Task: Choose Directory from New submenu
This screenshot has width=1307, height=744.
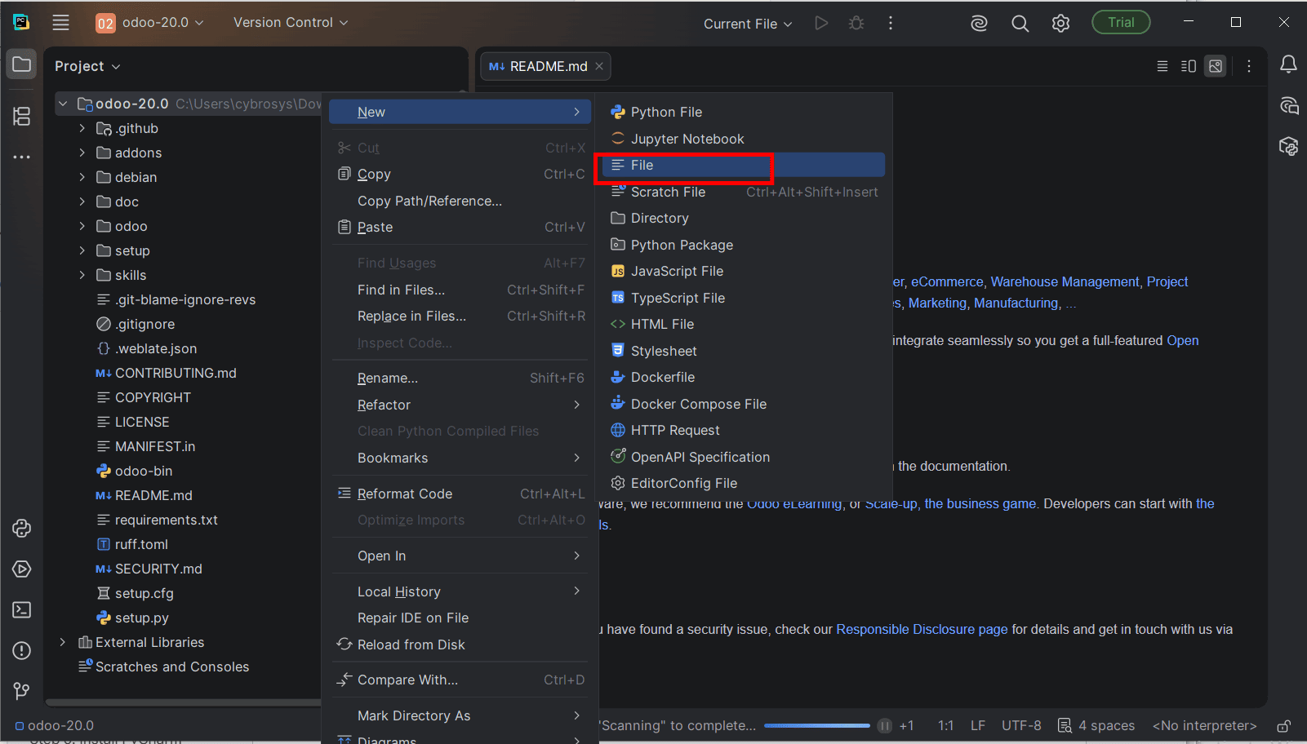Action: pyautogui.click(x=743, y=218)
